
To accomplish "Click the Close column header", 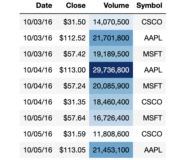I will [x=76, y=6].
